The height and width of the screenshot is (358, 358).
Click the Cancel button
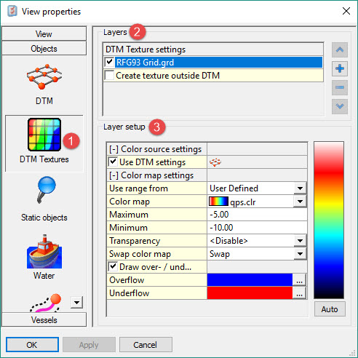(x=146, y=344)
